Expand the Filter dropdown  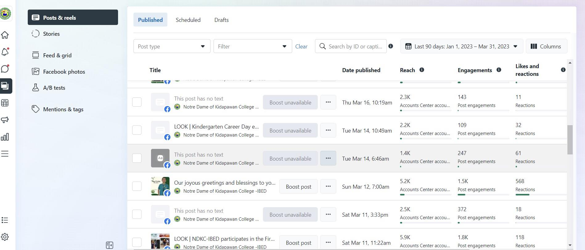(x=252, y=46)
